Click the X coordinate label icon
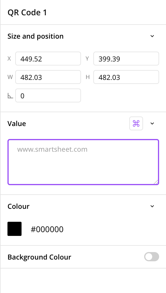 click(x=9, y=59)
